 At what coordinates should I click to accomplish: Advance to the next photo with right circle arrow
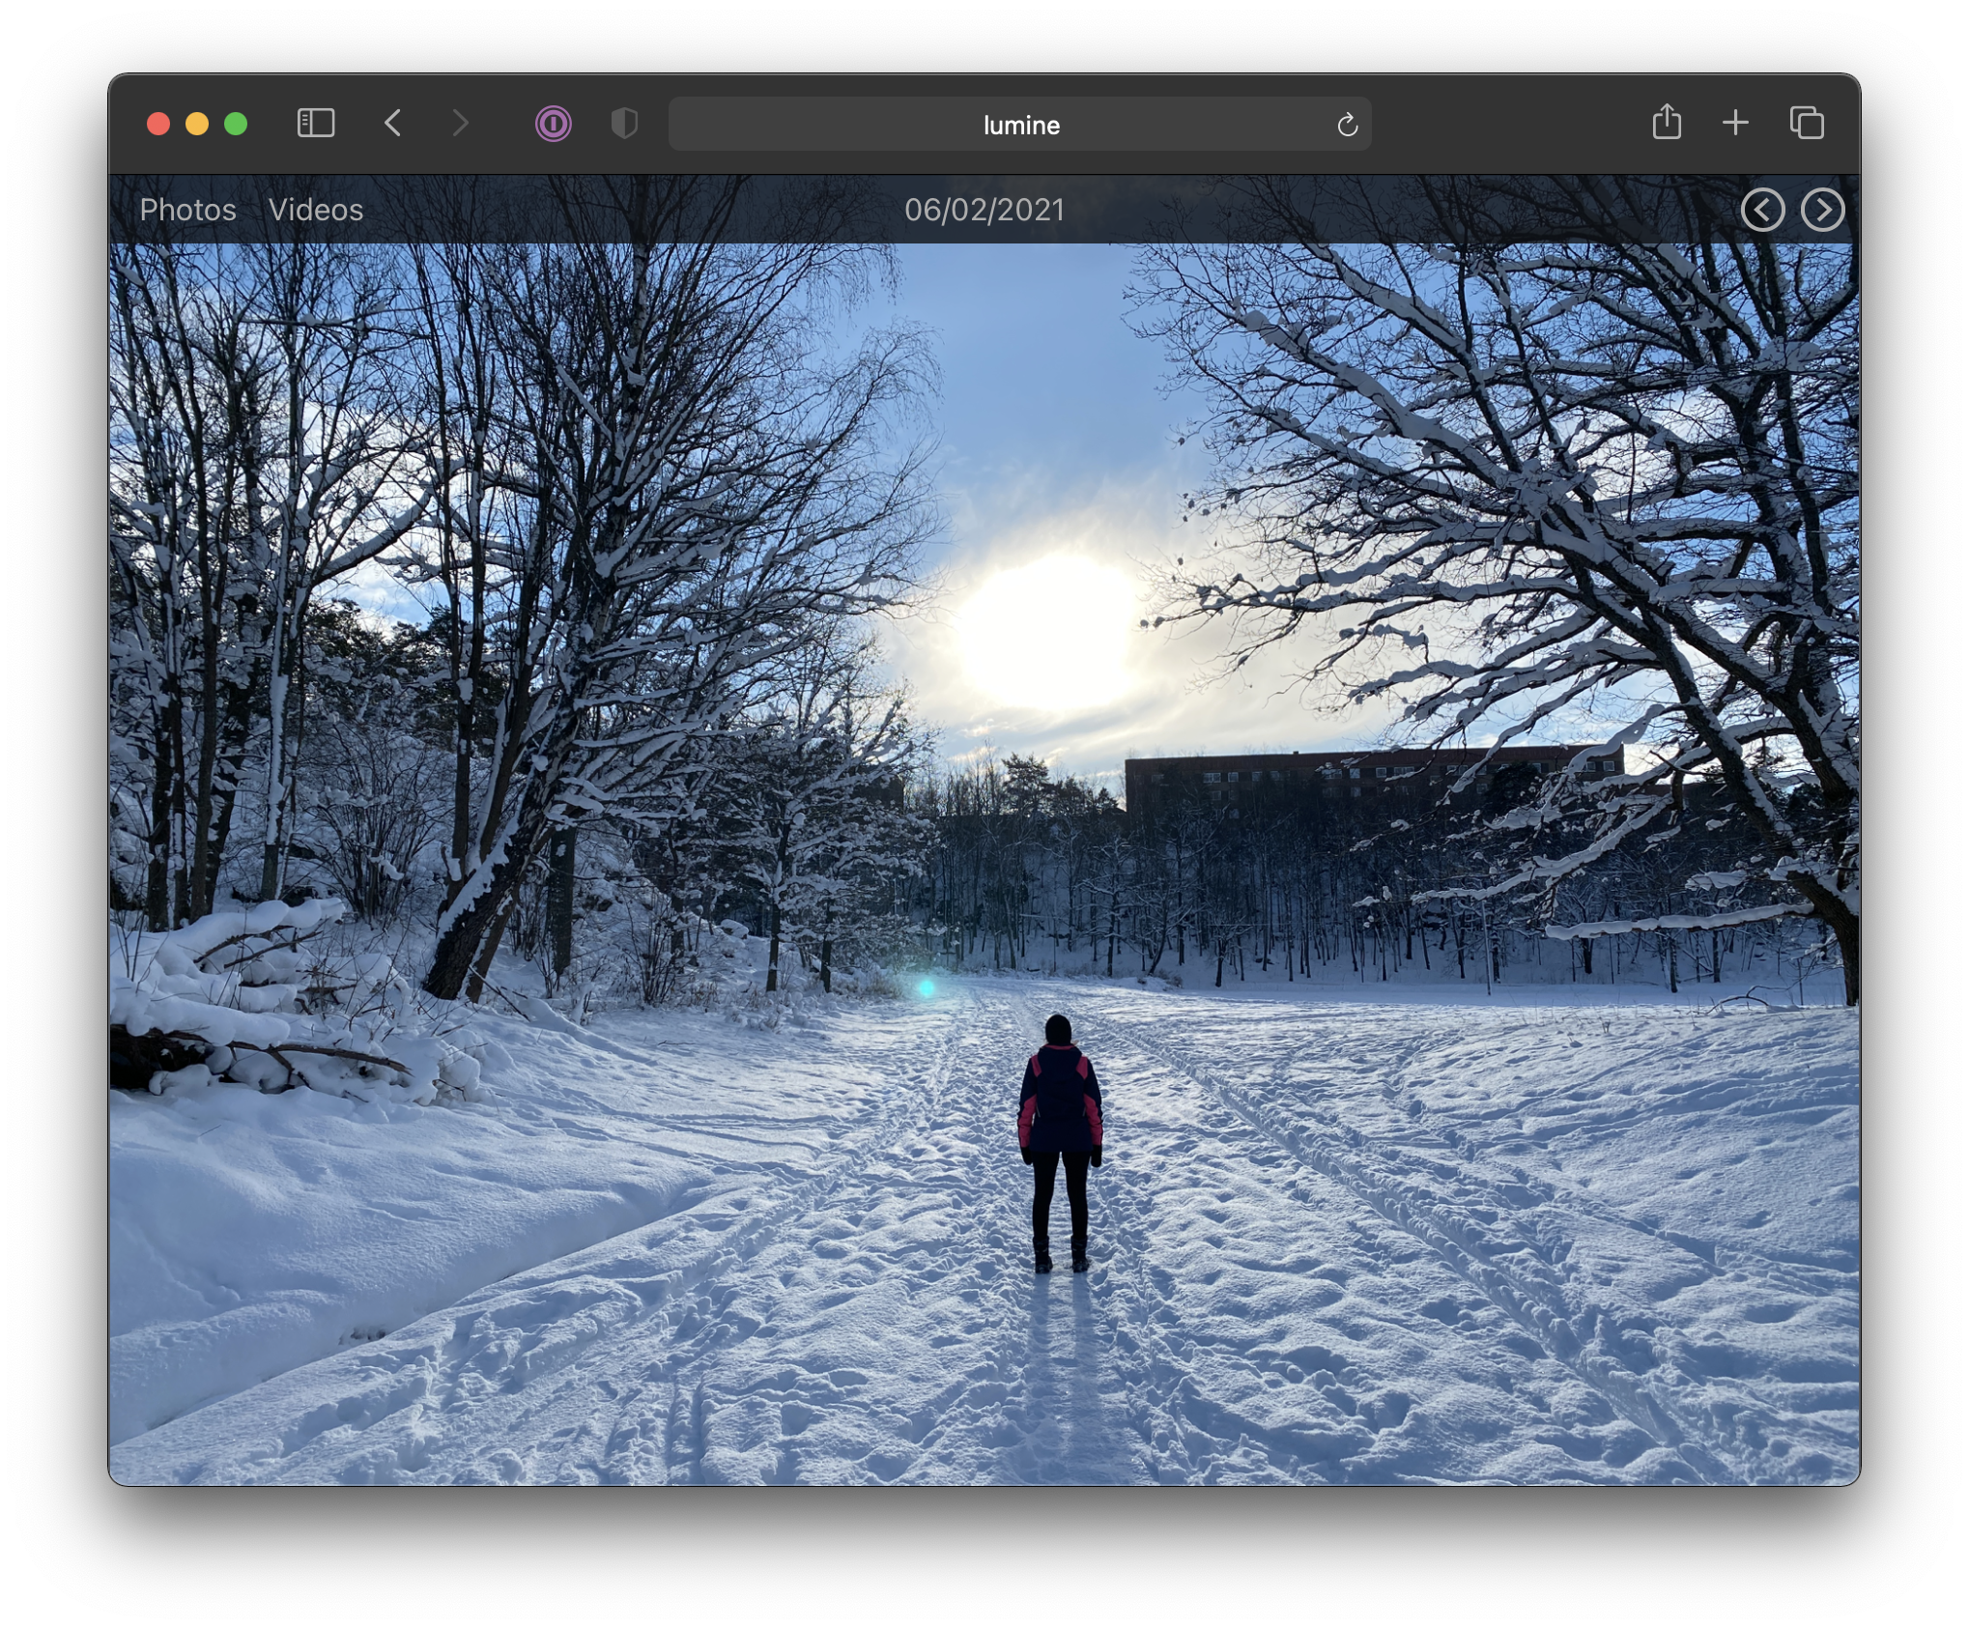point(1822,210)
